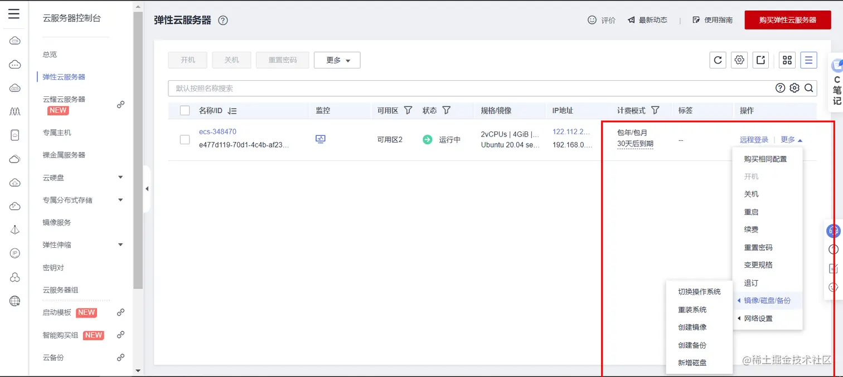
Task: Filter the 计费模式 column
Action: (x=655, y=110)
